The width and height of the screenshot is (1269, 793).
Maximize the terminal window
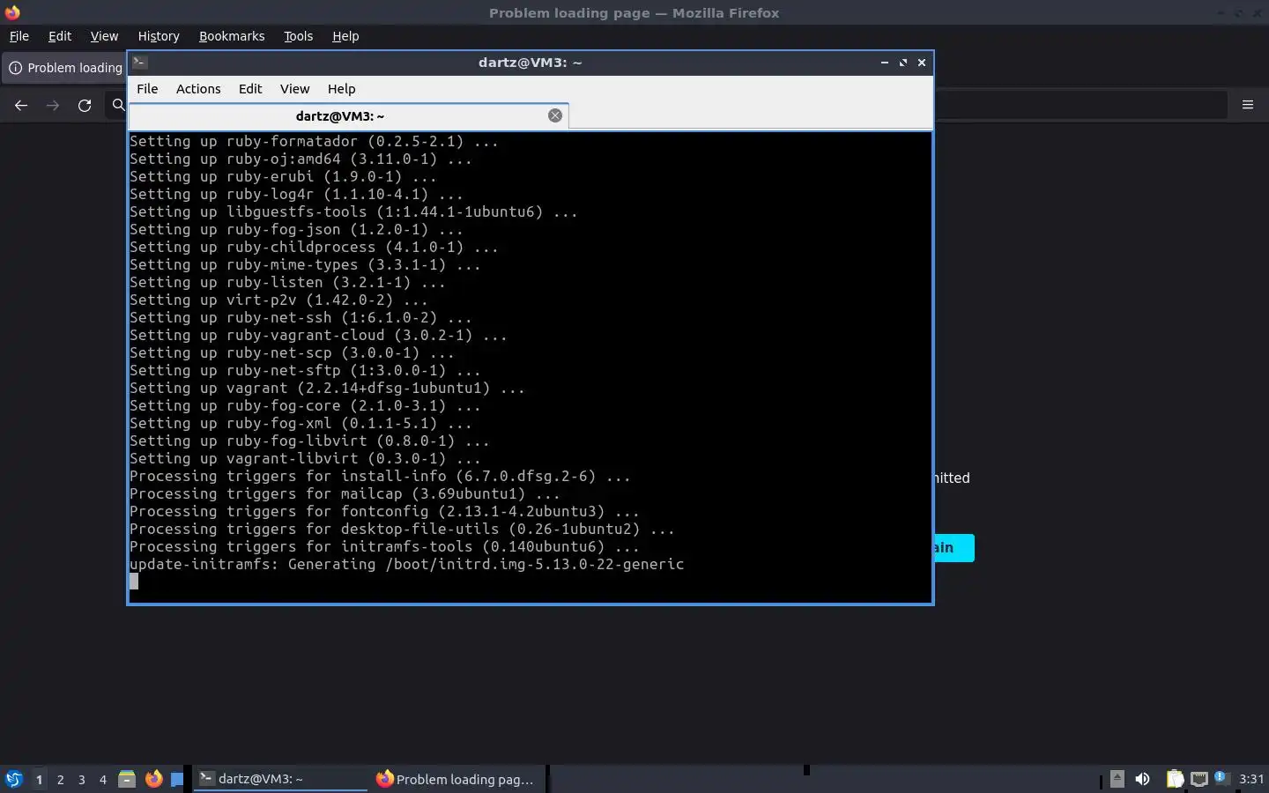[902, 63]
